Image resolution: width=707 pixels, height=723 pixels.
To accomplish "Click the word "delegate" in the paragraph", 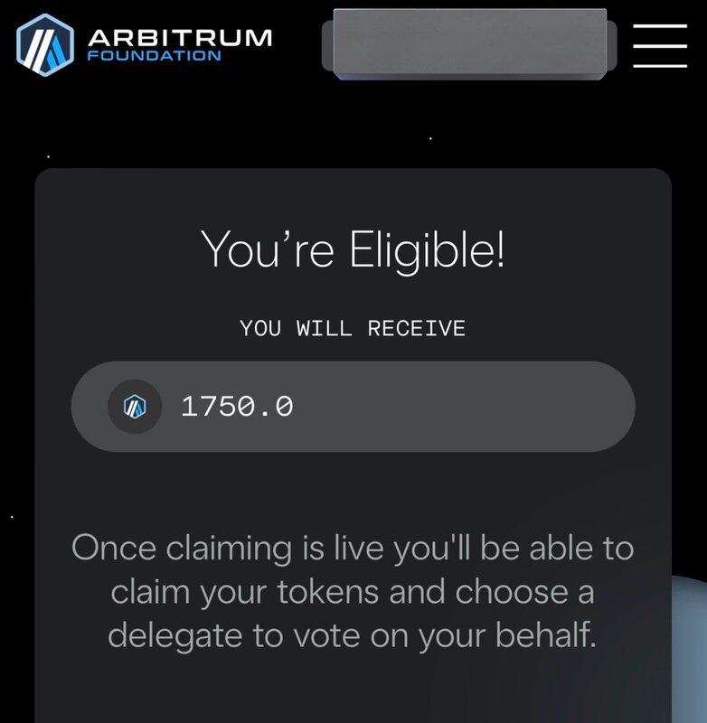I will pos(175,635).
